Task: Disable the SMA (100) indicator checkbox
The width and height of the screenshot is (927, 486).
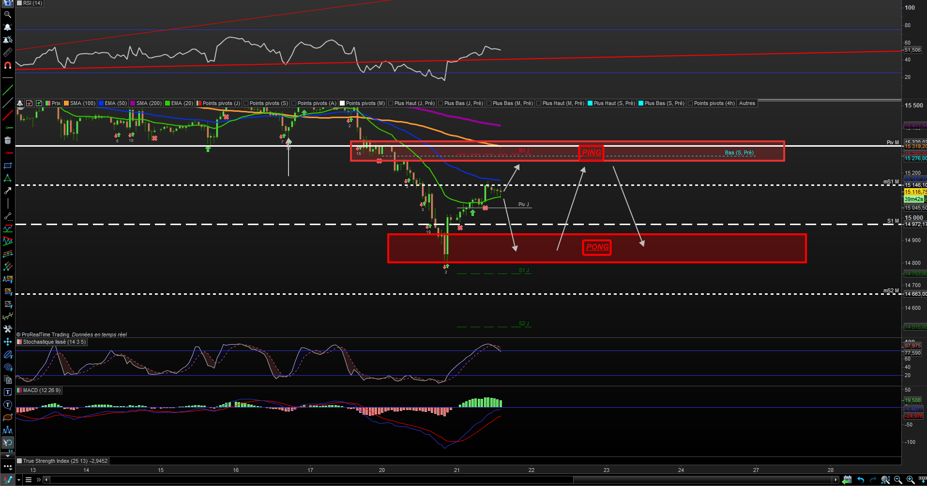Action: 66,103
